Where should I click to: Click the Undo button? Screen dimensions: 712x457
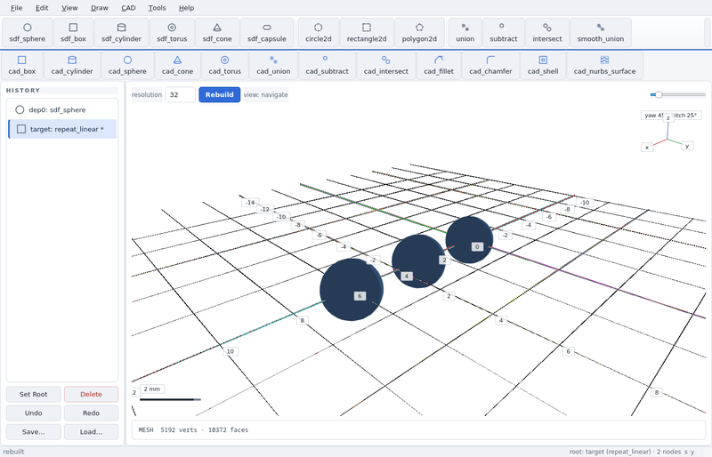tap(34, 413)
